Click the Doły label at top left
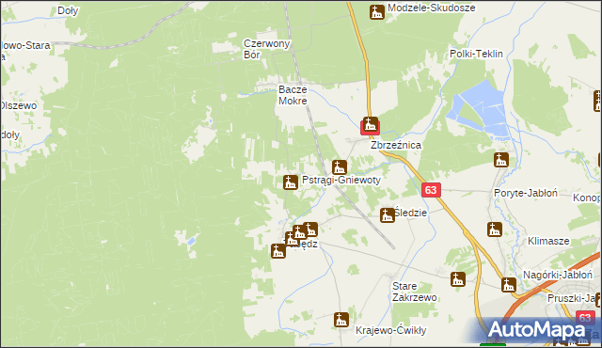This screenshot has width=602, height=348. pyautogui.click(x=68, y=10)
